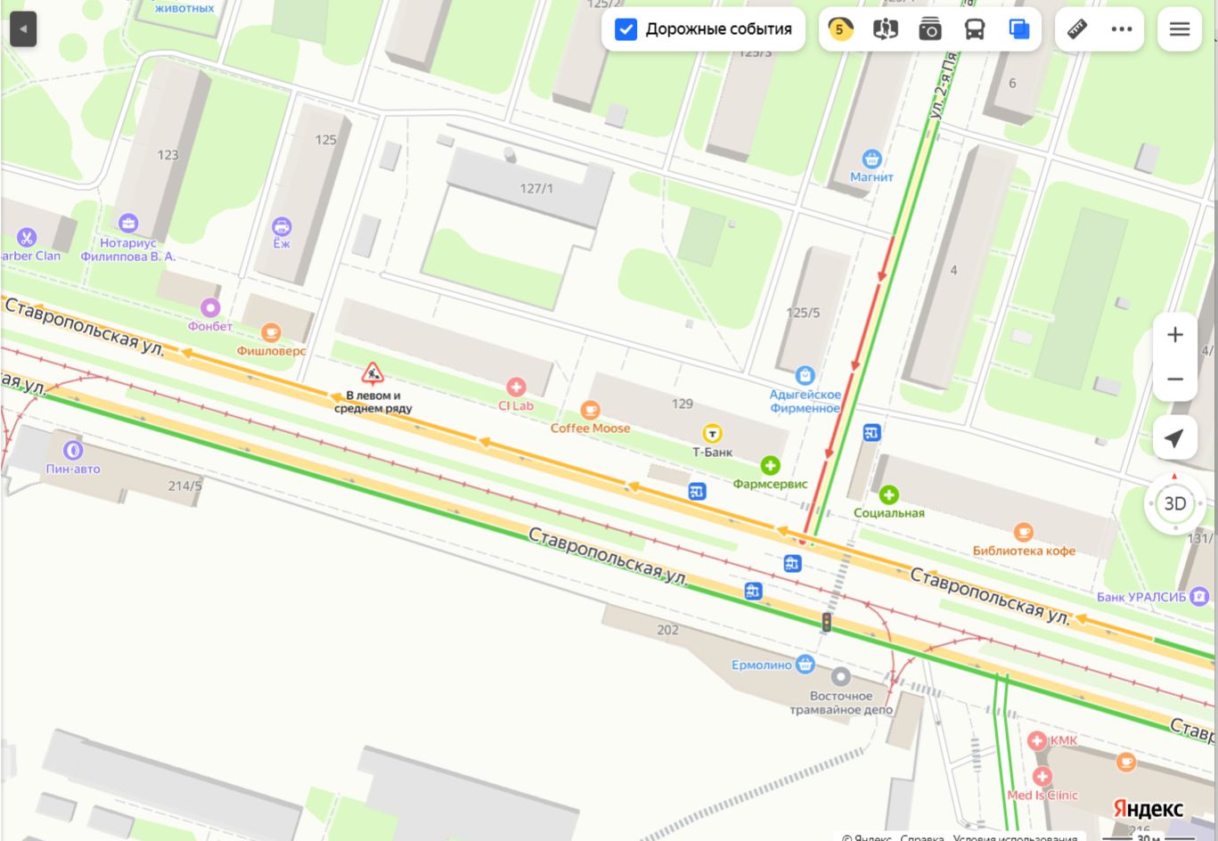Open map layers selector icon

tap(1019, 29)
